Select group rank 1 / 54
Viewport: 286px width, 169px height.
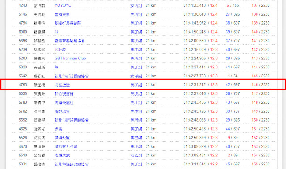(x=232, y=76)
